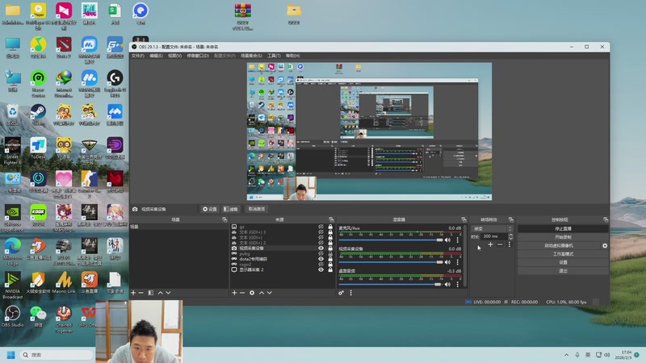Image resolution: width=646 pixels, height=363 pixels.
Task: Click 取消激活 button on source toolbar
Action: click(257, 209)
